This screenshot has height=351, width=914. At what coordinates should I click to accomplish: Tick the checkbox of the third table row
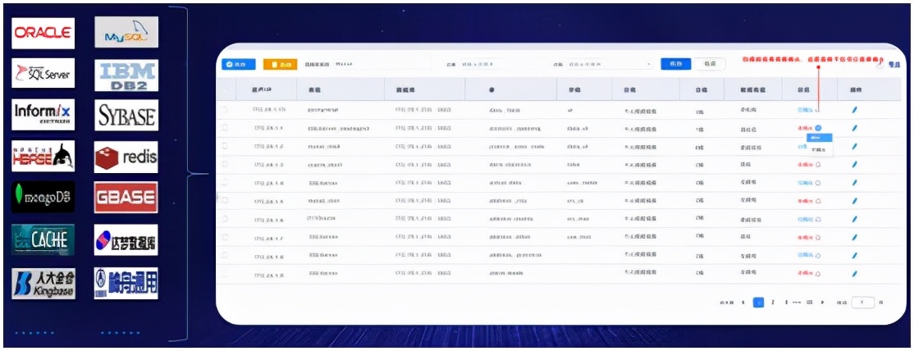[226, 146]
